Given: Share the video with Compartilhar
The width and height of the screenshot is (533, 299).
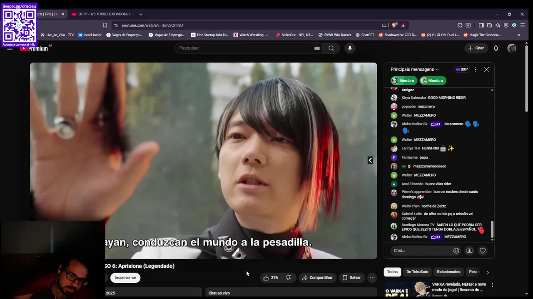Looking at the screenshot, I should tap(317, 278).
